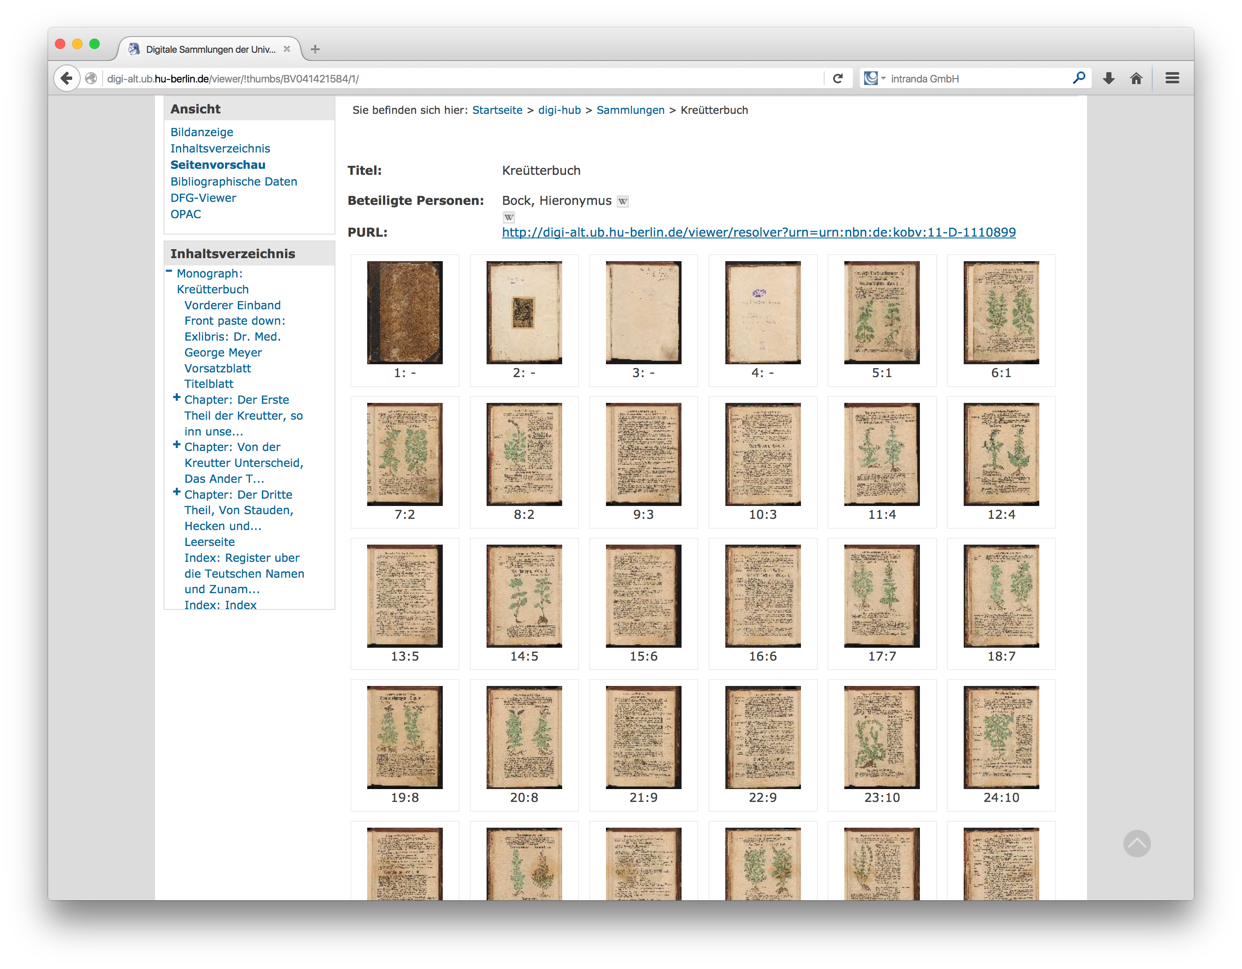
Task: Open Leerseite in contents tree
Action: point(209,542)
